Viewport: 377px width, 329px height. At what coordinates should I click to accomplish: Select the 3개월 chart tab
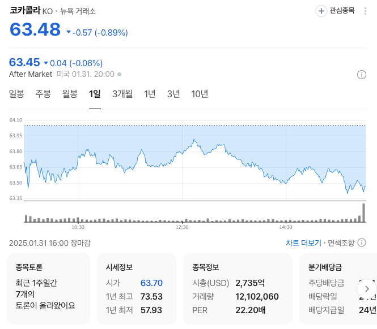(122, 94)
